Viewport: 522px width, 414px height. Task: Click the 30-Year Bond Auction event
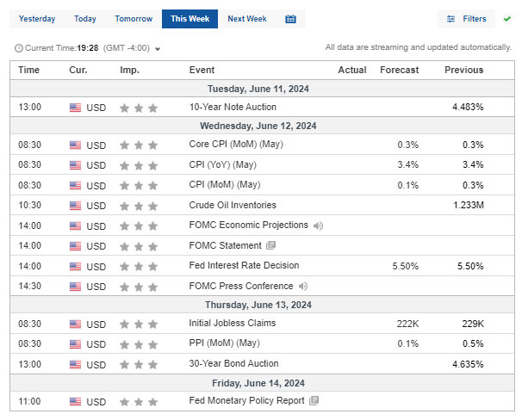233,363
